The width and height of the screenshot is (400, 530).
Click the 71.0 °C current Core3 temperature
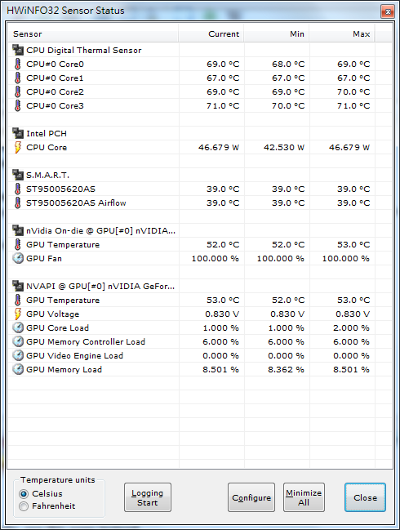tap(223, 105)
